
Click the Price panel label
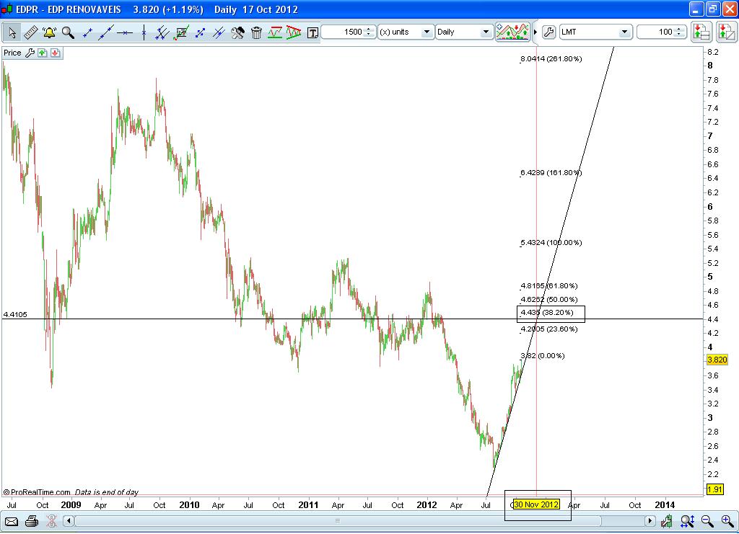tap(12, 53)
